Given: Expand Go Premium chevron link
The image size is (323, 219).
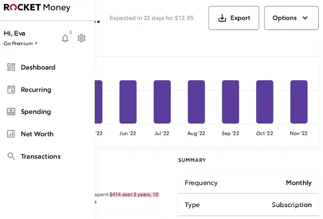Looking at the screenshot, I should point(20,44).
